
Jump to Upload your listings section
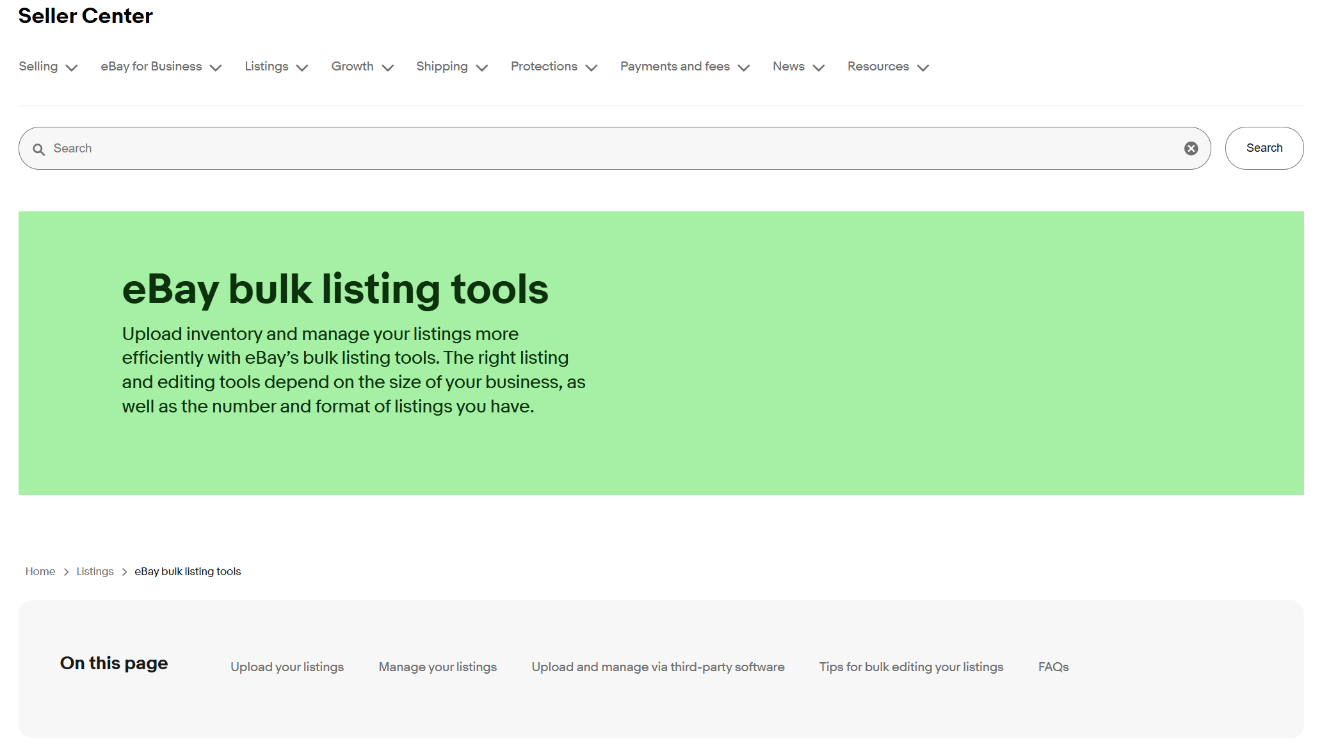click(287, 667)
